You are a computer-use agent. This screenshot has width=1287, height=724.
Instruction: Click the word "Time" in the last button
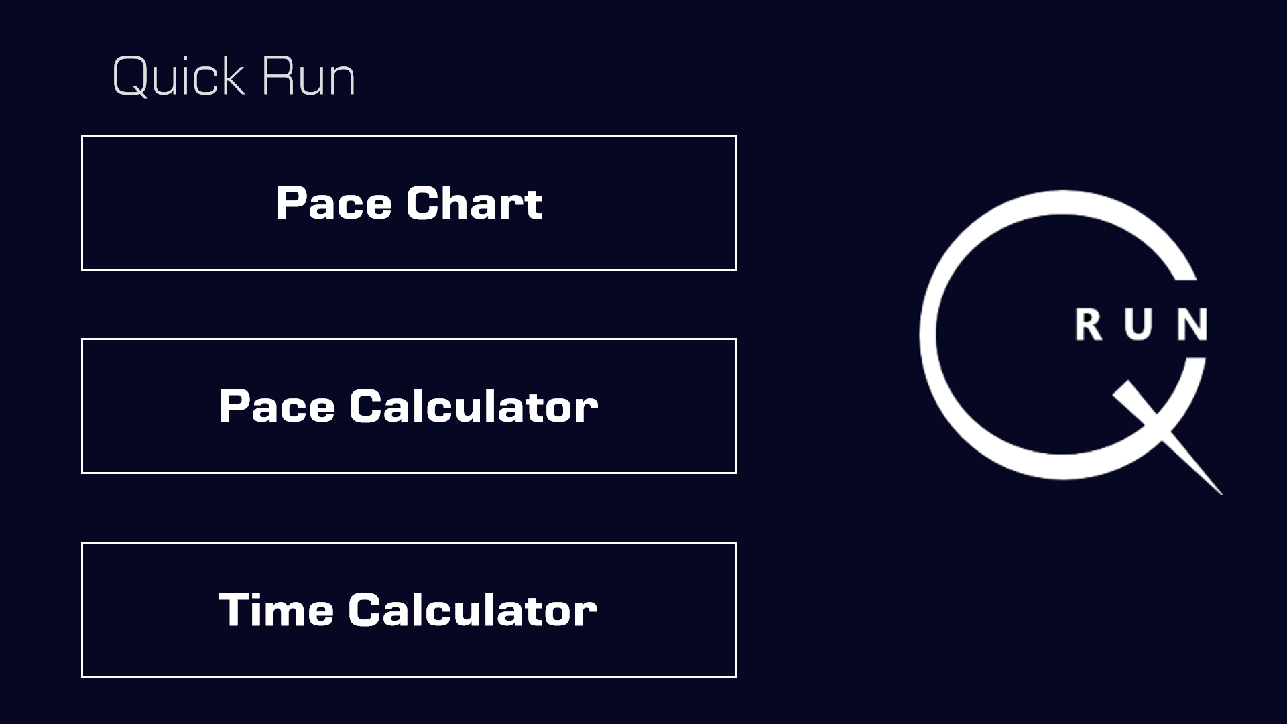pos(276,609)
